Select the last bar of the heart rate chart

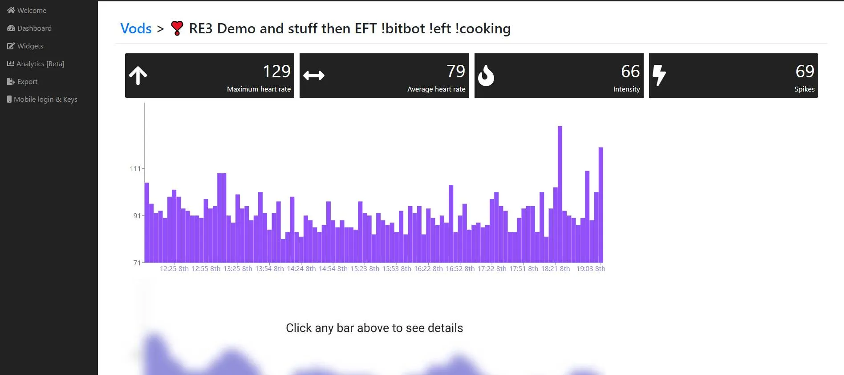point(601,205)
